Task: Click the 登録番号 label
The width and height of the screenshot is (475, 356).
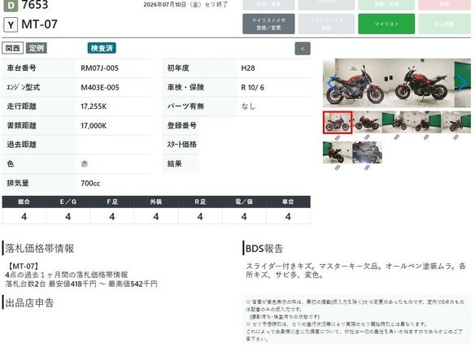Action: 181,126
